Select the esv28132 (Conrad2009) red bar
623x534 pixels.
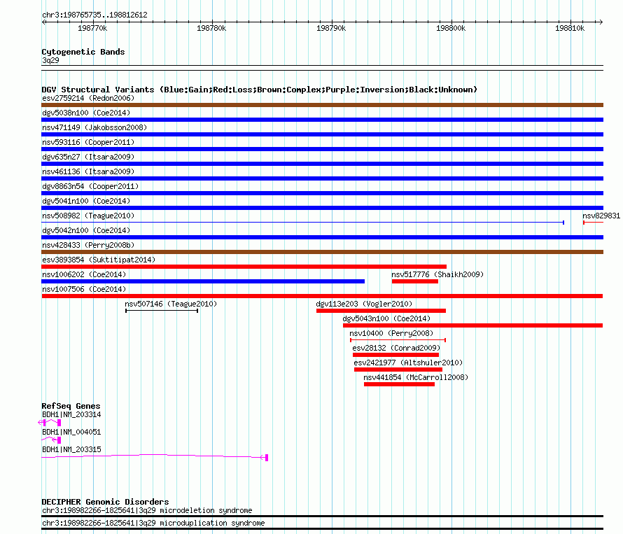click(x=395, y=355)
